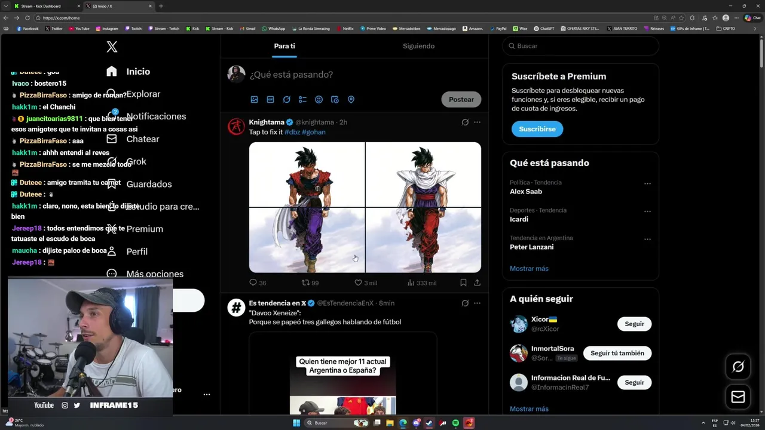Switch to the Para ti tab
Image resolution: width=765 pixels, height=430 pixels.
(284, 46)
